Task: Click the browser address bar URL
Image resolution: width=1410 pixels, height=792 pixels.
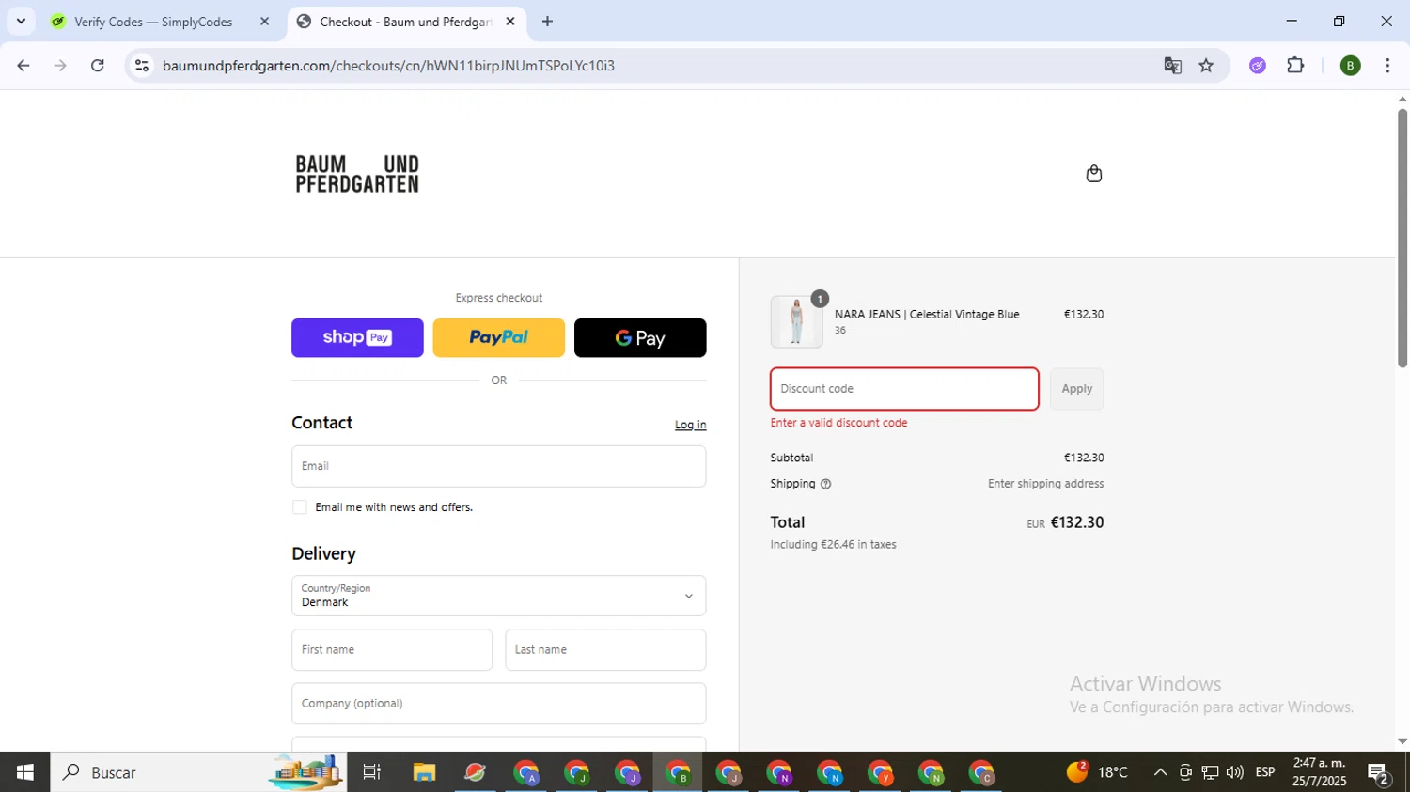Action: tap(388, 66)
